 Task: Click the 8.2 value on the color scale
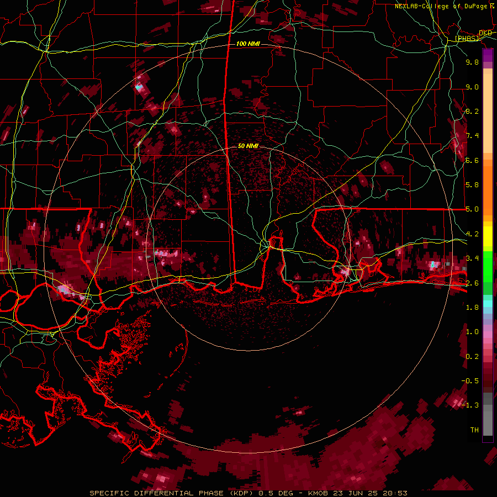472,111
